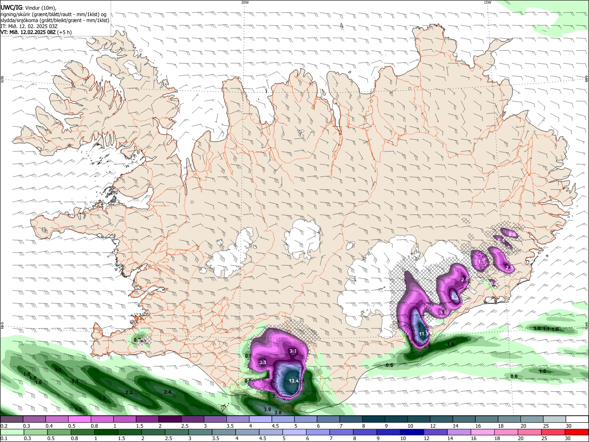Click the navy blue swatch labeled 10 in lower legend row
Screen dimensions: 589x442
tap(411, 432)
